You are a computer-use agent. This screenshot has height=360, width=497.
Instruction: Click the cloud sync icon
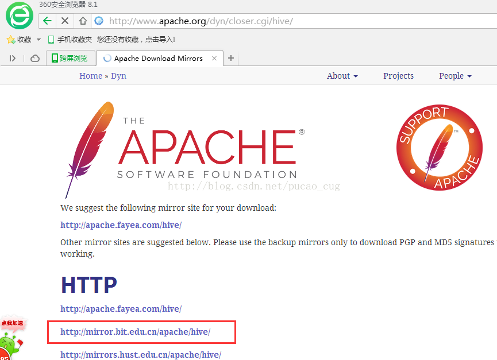click(x=35, y=58)
